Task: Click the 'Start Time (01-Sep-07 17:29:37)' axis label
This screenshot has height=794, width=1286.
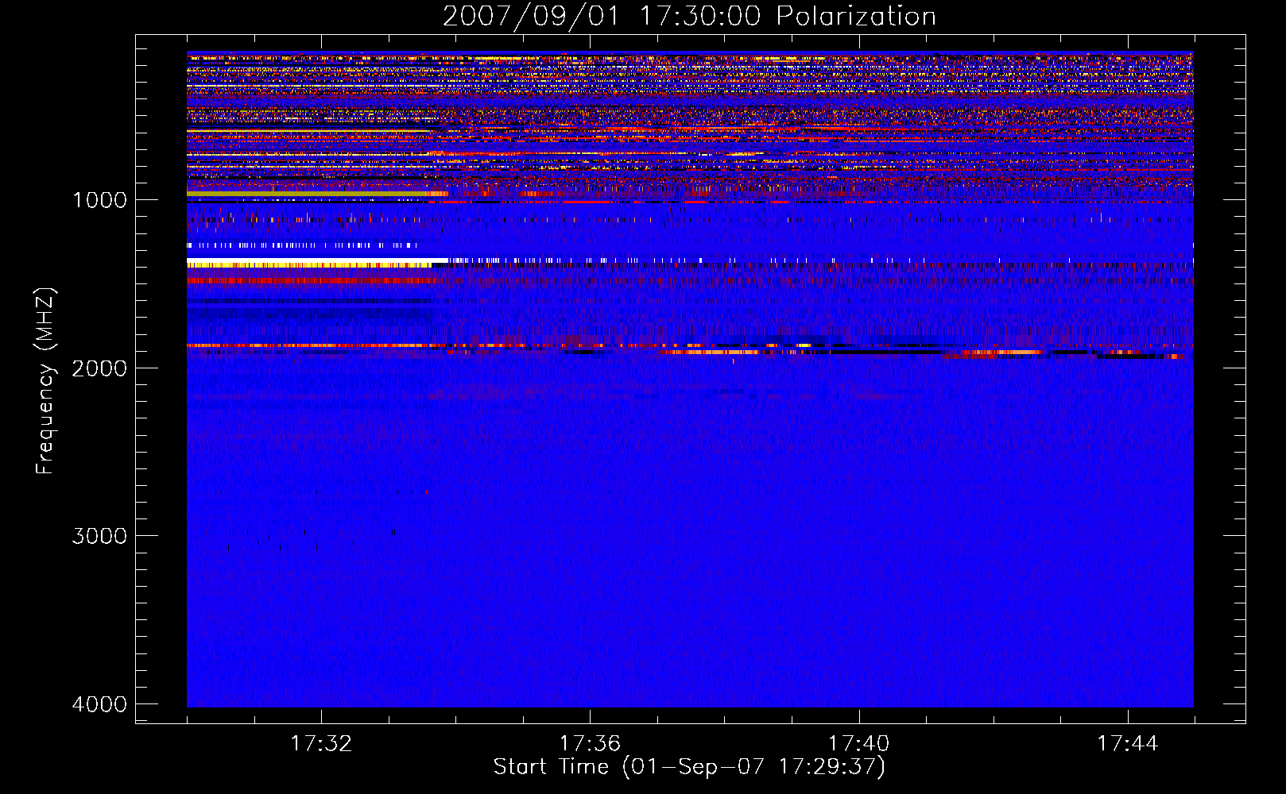Action: (689, 767)
